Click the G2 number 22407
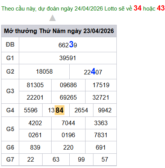This screenshot has width=165, height=168. click(x=93, y=71)
